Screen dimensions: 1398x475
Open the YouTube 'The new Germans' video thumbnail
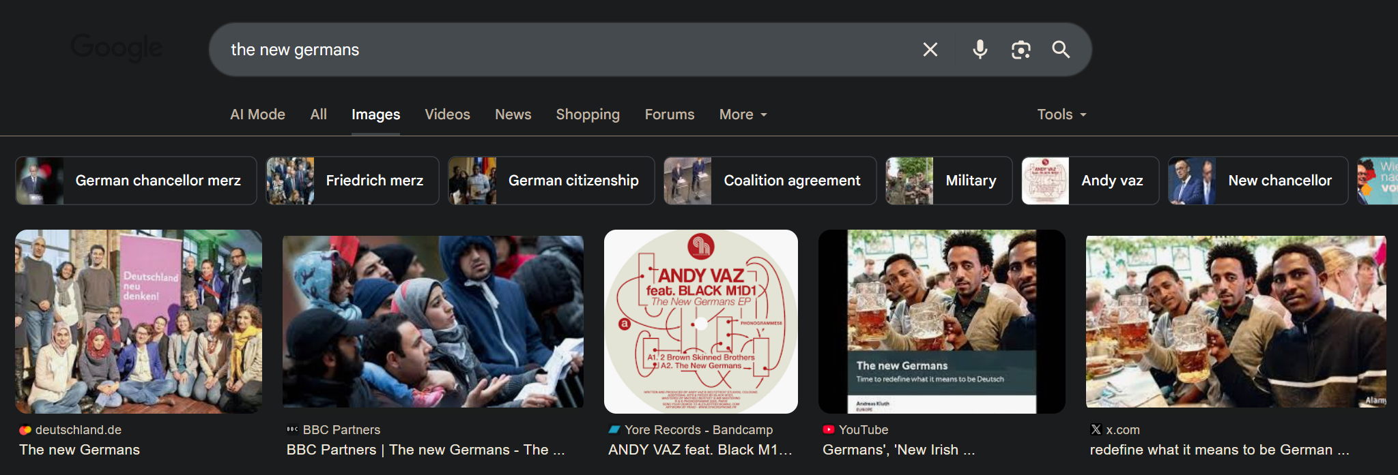tap(942, 322)
